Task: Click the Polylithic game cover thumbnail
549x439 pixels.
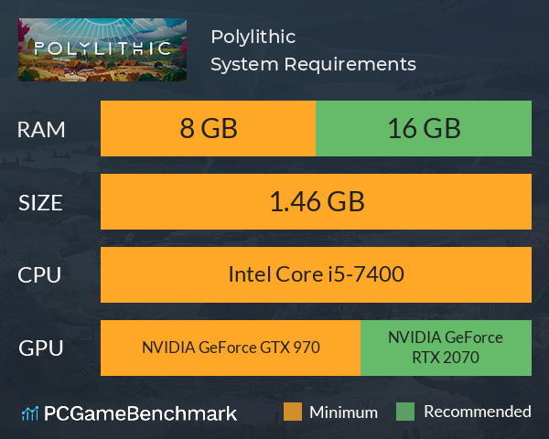Action: (102, 49)
